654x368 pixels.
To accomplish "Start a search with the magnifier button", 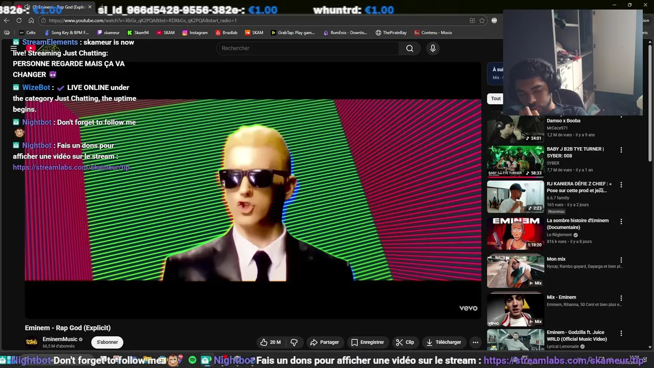I will click(410, 48).
